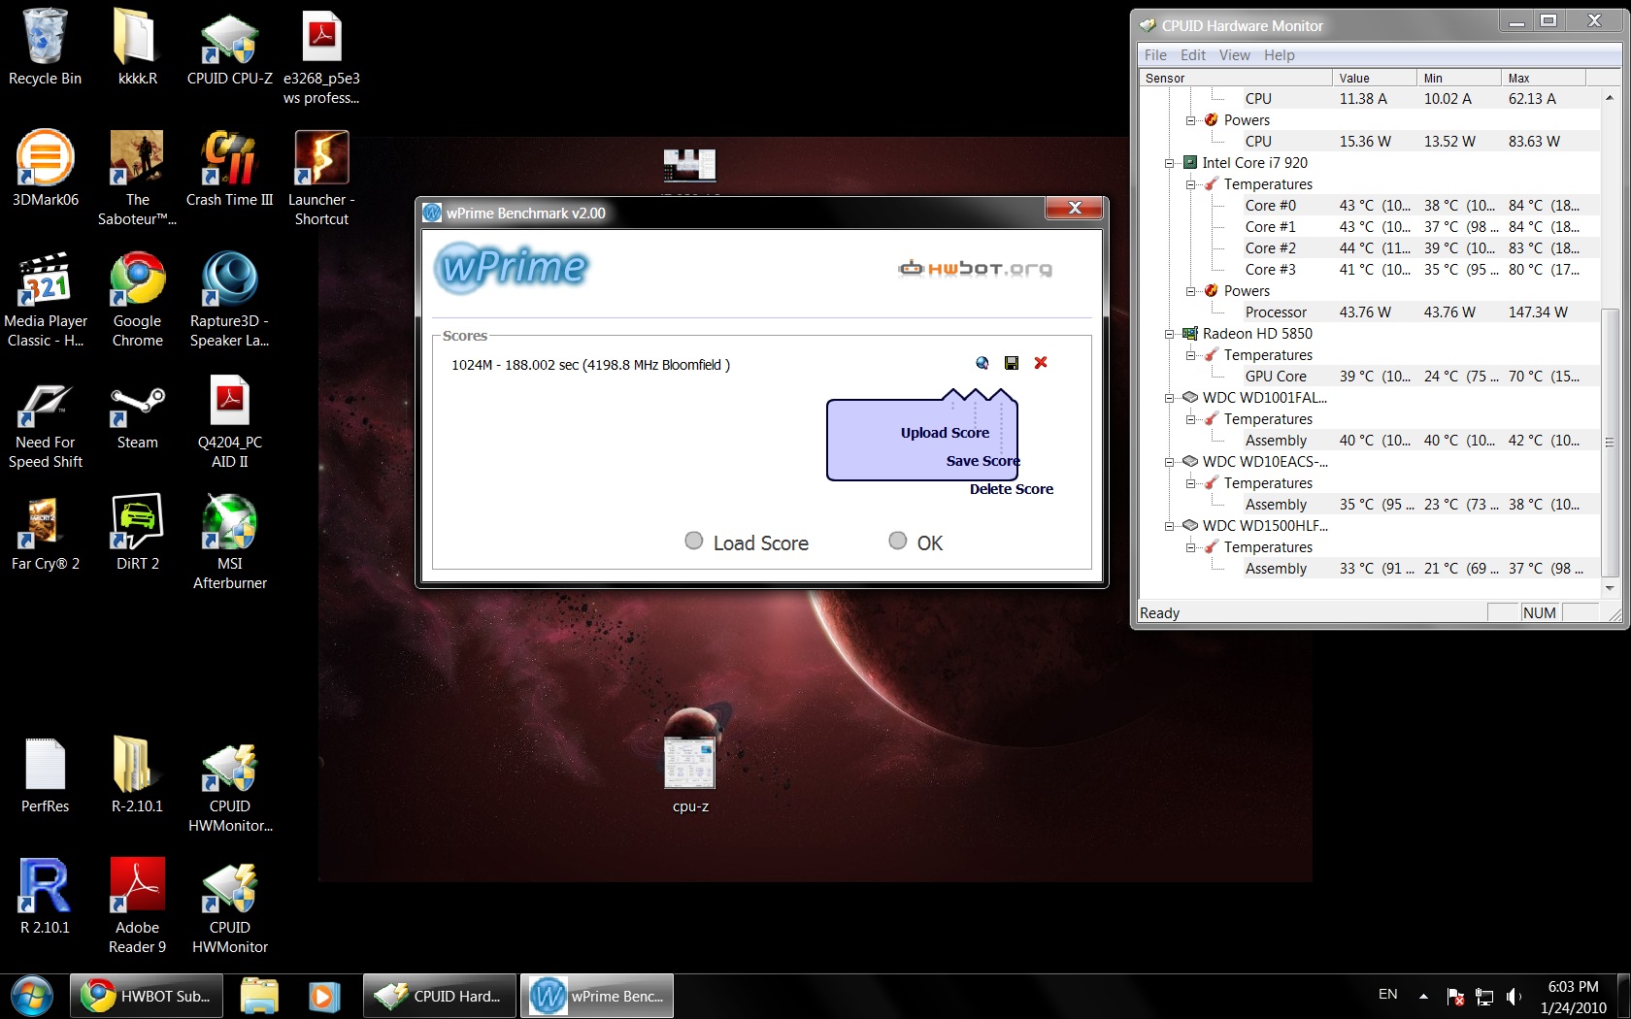Image resolution: width=1631 pixels, height=1019 pixels.
Task: Open the PerfRes file icon
Action: coord(45,774)
